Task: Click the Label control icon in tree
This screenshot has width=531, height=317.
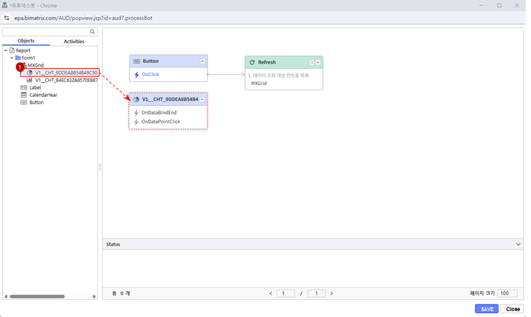Action: 24,87
